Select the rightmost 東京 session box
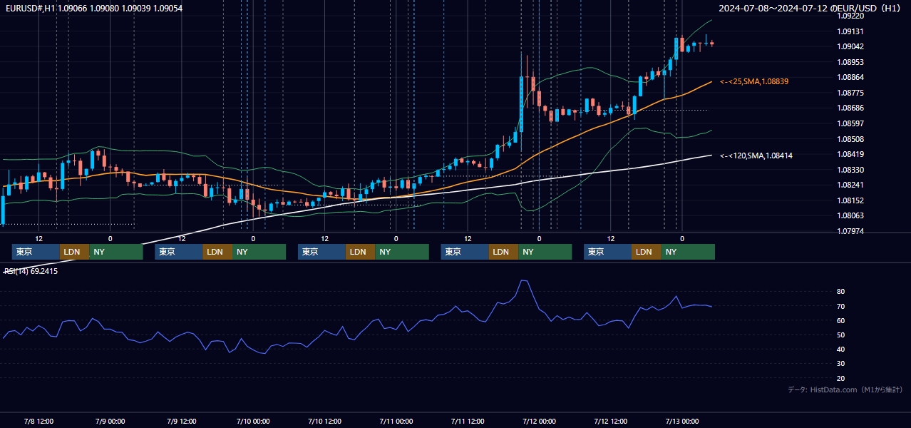The height and width of the screenshot is (428, 911). tap(607, 252)
